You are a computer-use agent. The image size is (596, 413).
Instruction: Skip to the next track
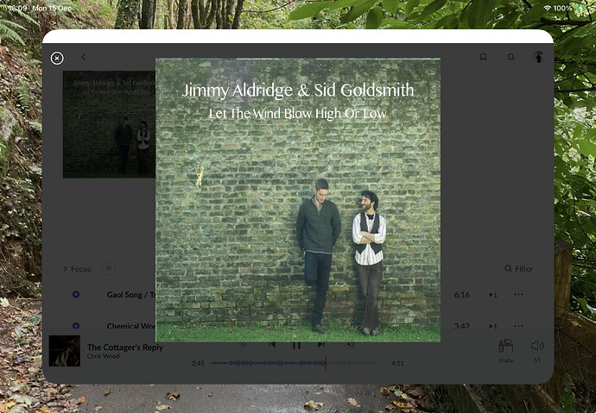[321, 345]
